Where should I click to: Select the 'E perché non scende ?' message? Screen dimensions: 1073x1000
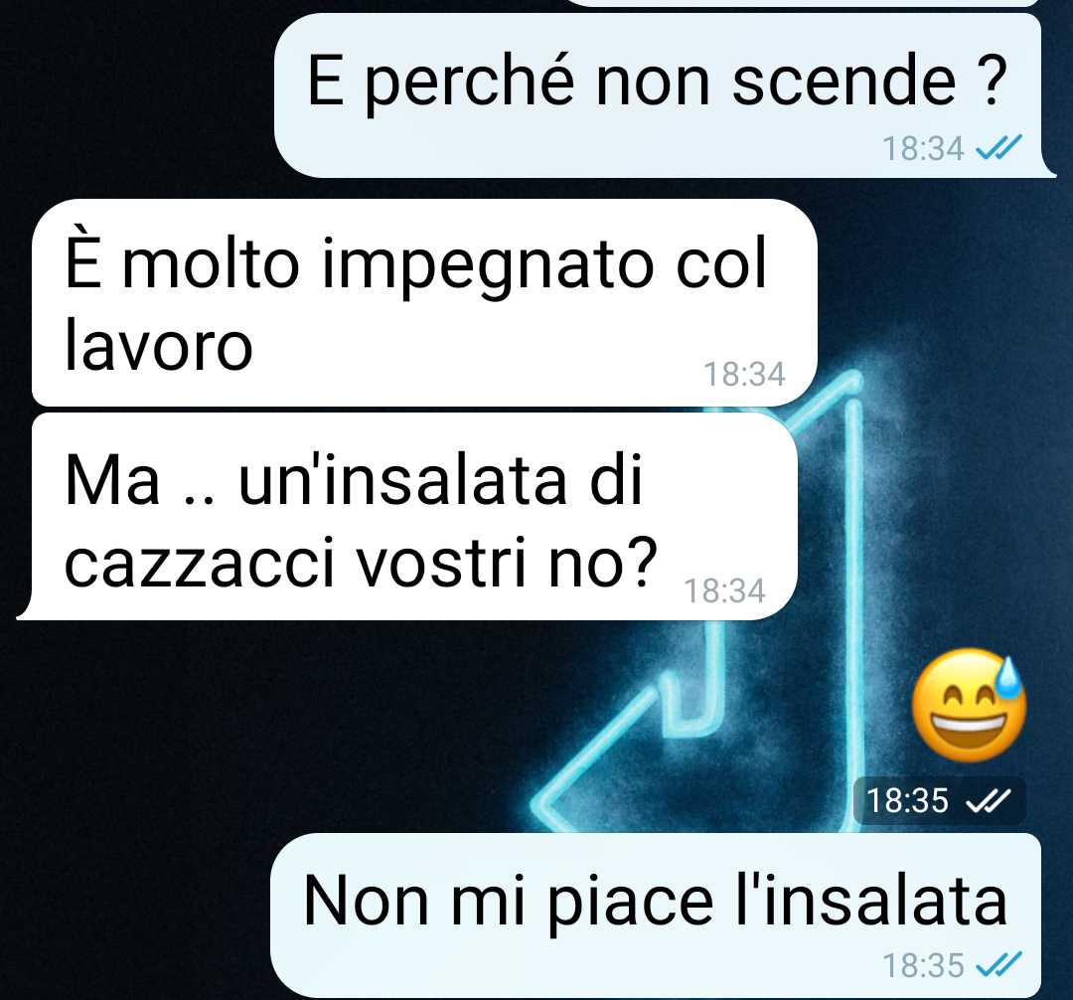pos(658,95)
